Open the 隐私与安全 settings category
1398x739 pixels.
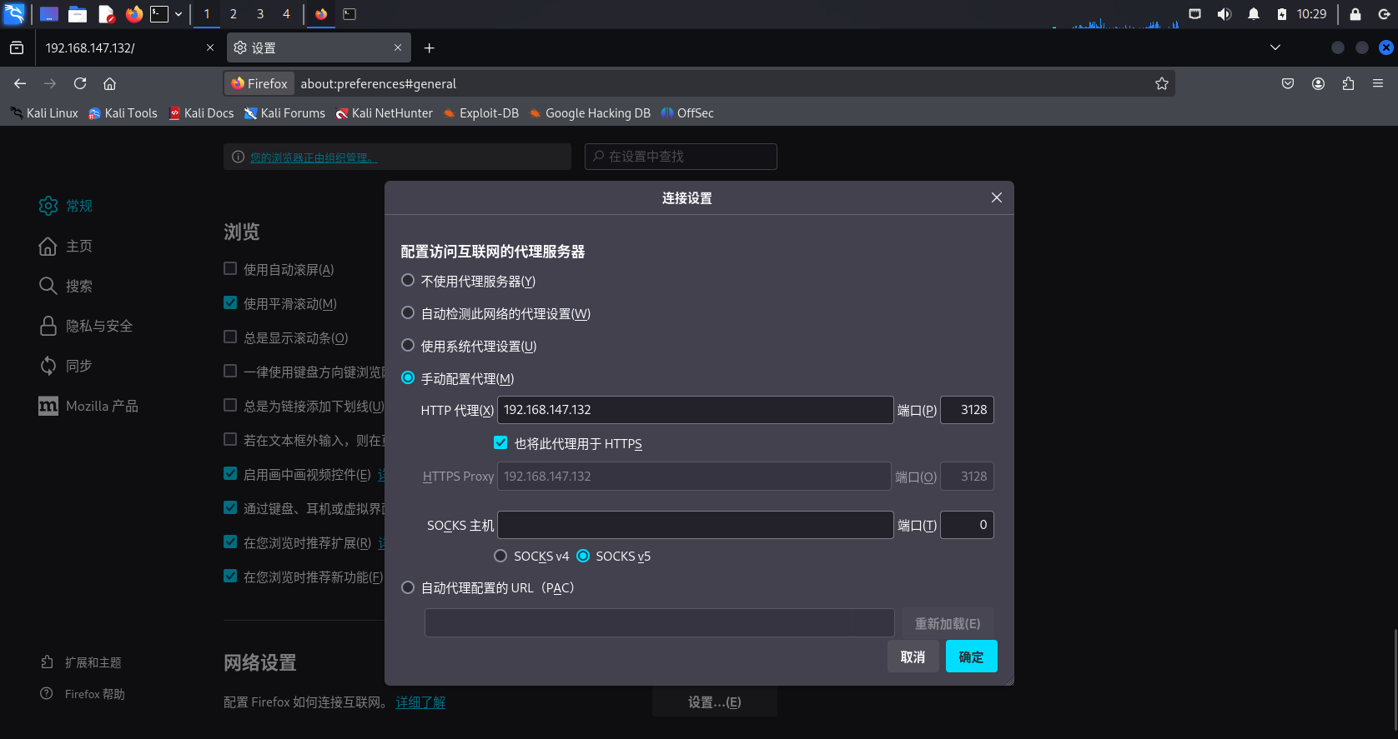click(98, 326)
